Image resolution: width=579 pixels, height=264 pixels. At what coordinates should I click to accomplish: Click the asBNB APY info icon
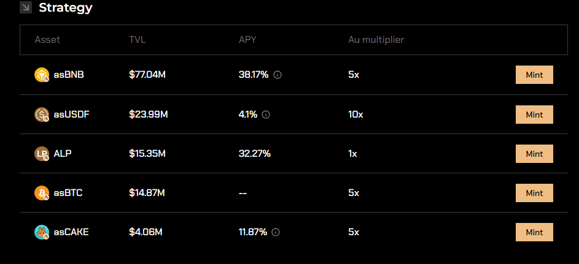click(278, 75)
